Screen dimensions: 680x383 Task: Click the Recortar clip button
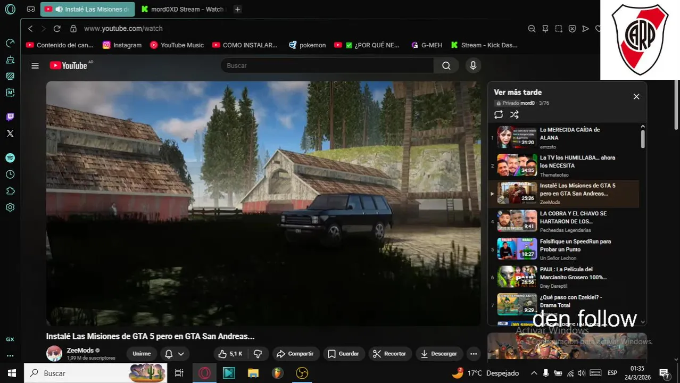389,354
